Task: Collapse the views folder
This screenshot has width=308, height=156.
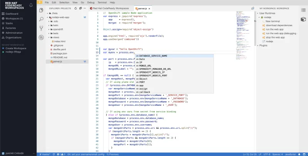Action: pyautogui.click(x=56, y=37)
